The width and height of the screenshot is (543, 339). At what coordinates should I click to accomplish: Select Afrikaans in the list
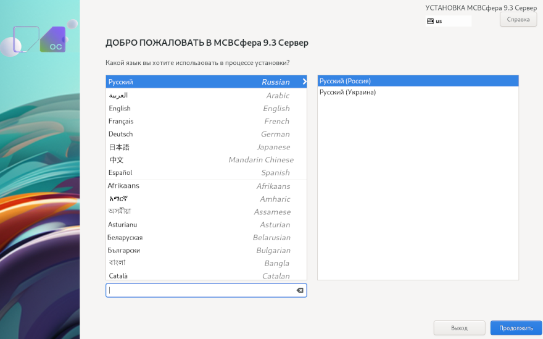point(206,186)
